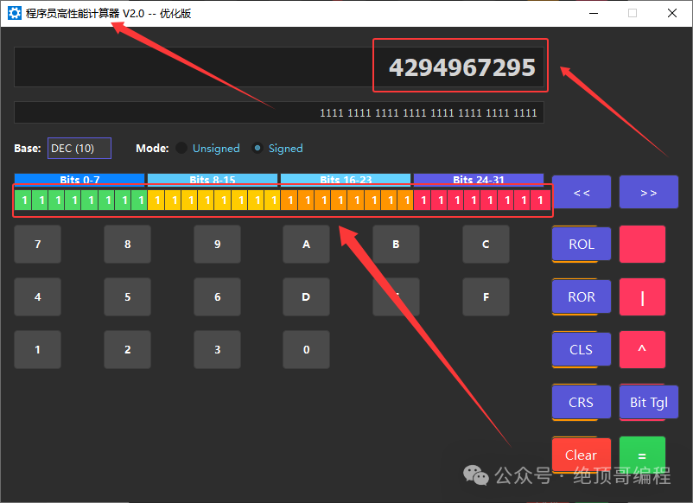This screenshot has height=503, width=693.
Task: Click digit key 5
Action: tap(127, 296)
